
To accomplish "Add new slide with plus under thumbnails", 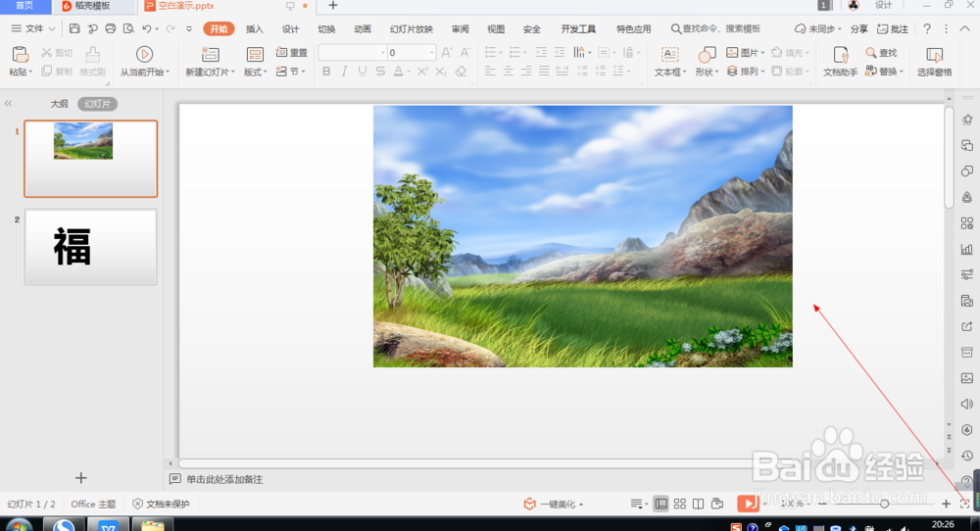I will 80,478.
